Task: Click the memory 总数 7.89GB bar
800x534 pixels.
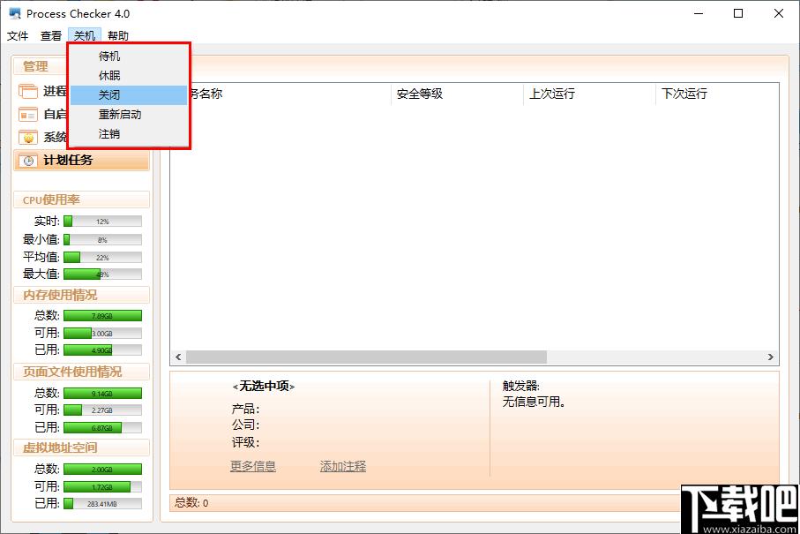Action: [x=102, y=316]
